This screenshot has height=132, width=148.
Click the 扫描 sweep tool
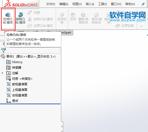34,13
